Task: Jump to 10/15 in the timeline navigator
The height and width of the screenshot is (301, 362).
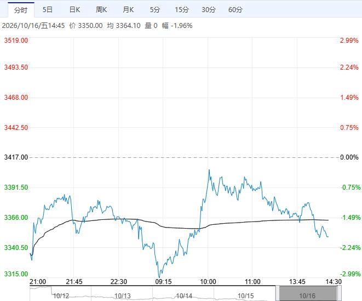Action: [246, 296]
